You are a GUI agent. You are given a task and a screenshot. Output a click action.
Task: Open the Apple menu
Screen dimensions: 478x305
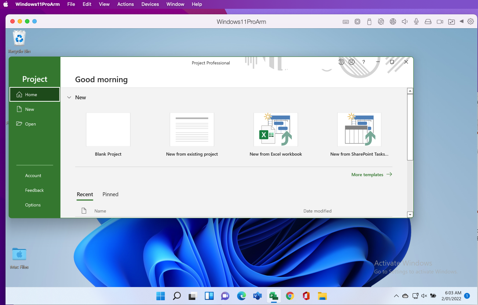tap(6, 4)
